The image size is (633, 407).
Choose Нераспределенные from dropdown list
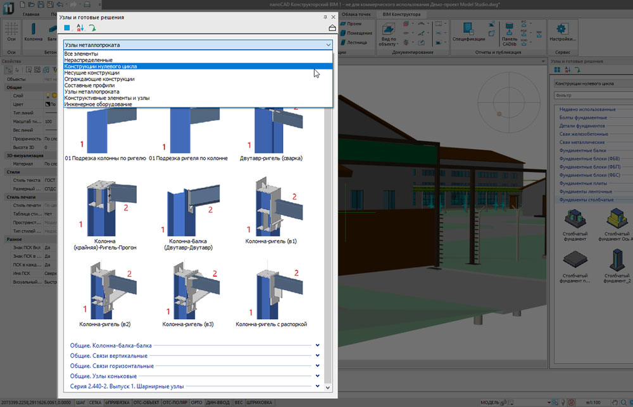(197, 60)
